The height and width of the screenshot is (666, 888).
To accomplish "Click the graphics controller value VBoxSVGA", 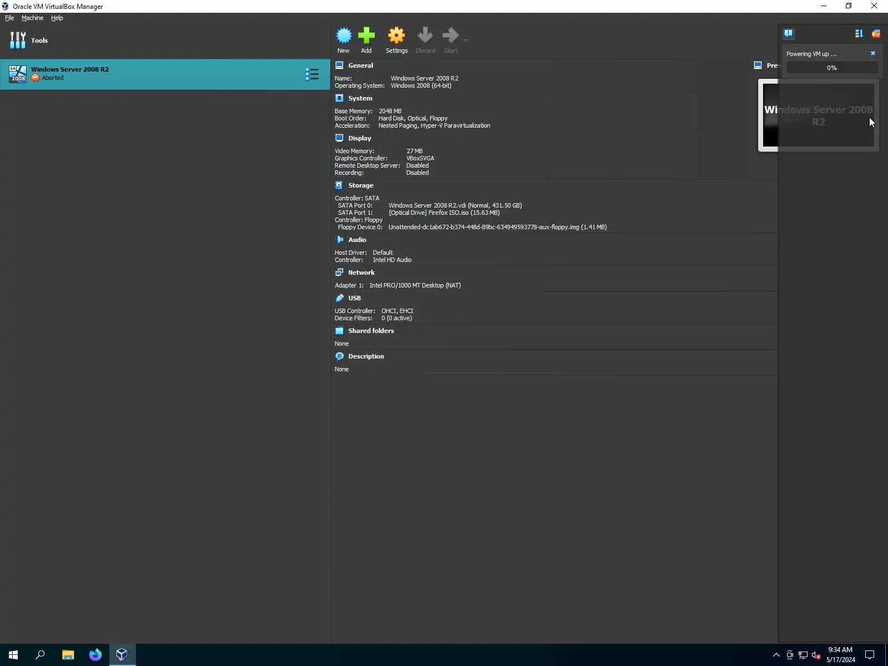I will pos(420,158).
